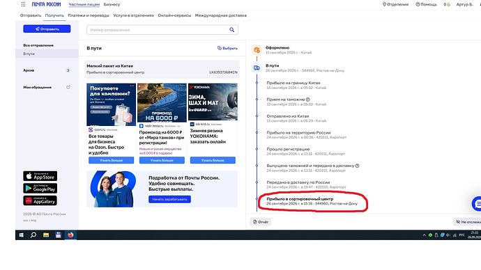This screenshot has height=270, width=481.
Task: Click Отчёт button
Action: pos(261,222)
